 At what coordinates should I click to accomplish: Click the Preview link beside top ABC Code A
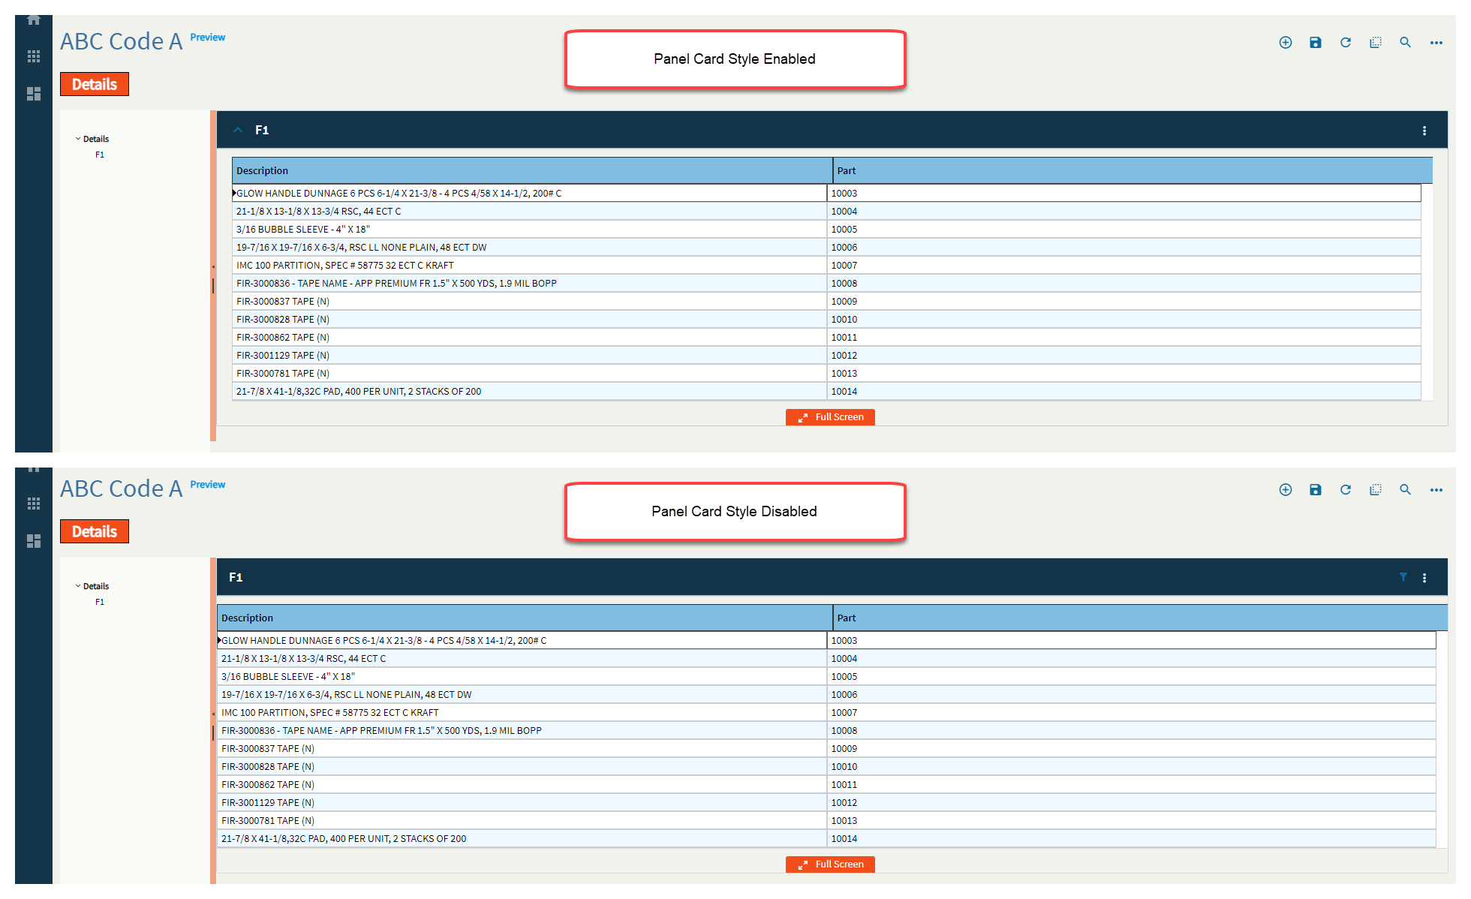click(x=208, y=38)
